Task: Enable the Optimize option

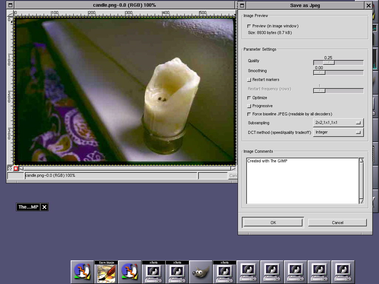Action: (x=249, y=98)
